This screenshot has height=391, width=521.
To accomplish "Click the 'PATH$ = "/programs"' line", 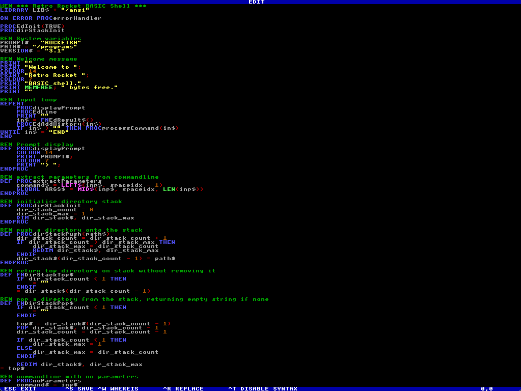I will [x=39, y=47].
